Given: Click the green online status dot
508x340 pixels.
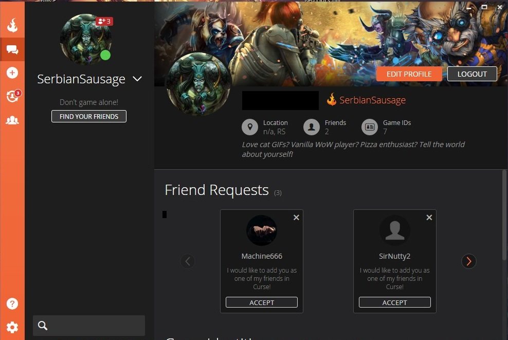Looking at the screenshot, I should point(105,55).
